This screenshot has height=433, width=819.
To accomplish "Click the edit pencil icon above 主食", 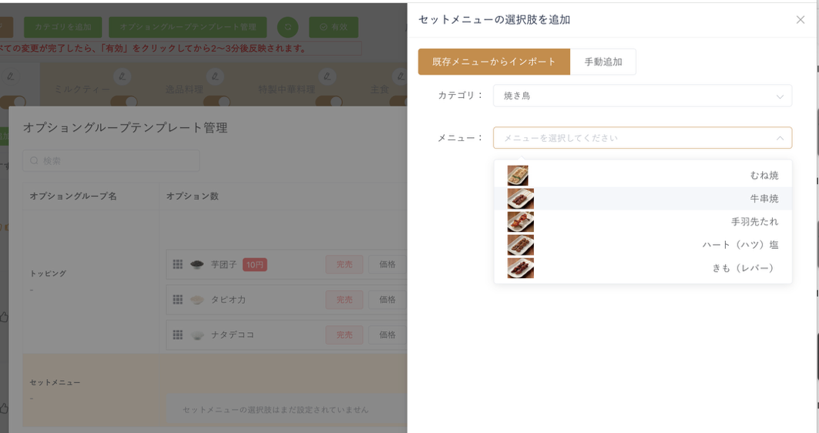I will (401, 76).
